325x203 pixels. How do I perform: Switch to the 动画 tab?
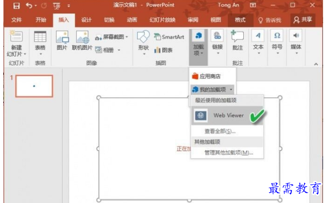[132, 20]
